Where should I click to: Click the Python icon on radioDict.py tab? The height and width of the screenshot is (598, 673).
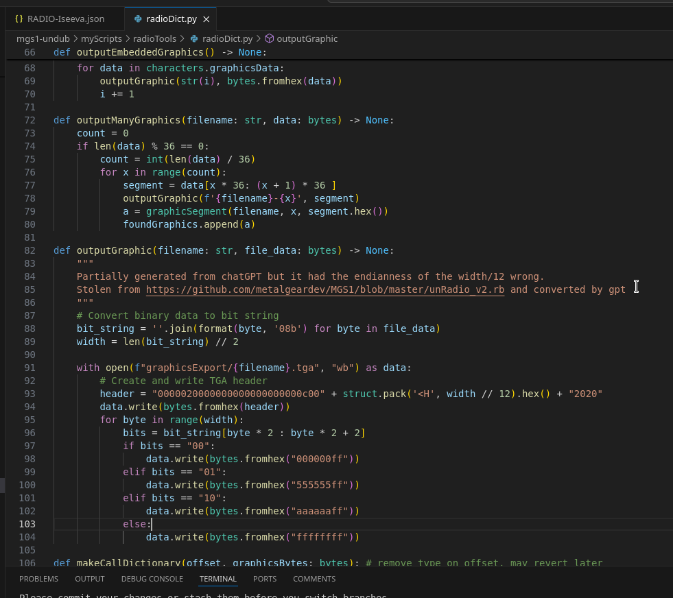[139, 19]
